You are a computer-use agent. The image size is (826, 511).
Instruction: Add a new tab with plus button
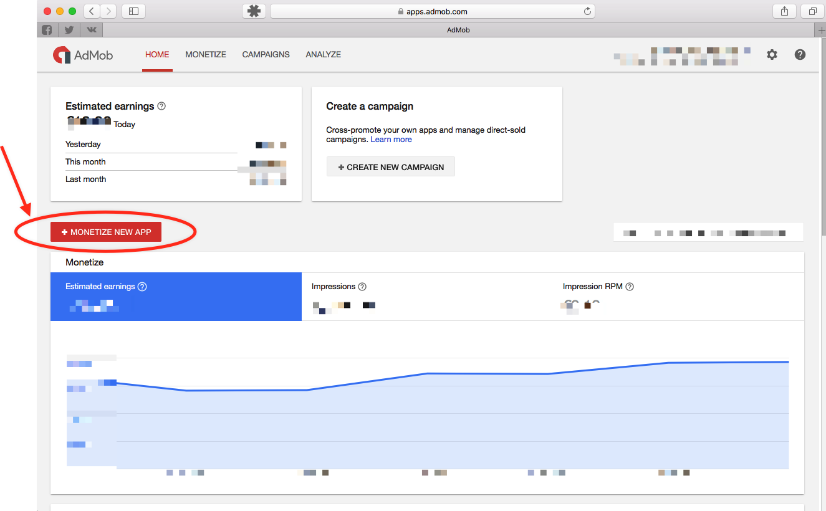820,30
